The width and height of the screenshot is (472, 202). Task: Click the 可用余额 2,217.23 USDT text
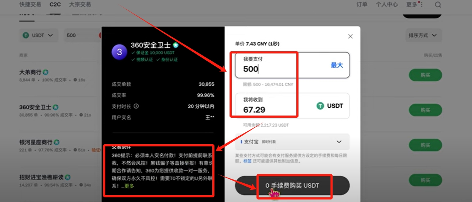[266, 125]
